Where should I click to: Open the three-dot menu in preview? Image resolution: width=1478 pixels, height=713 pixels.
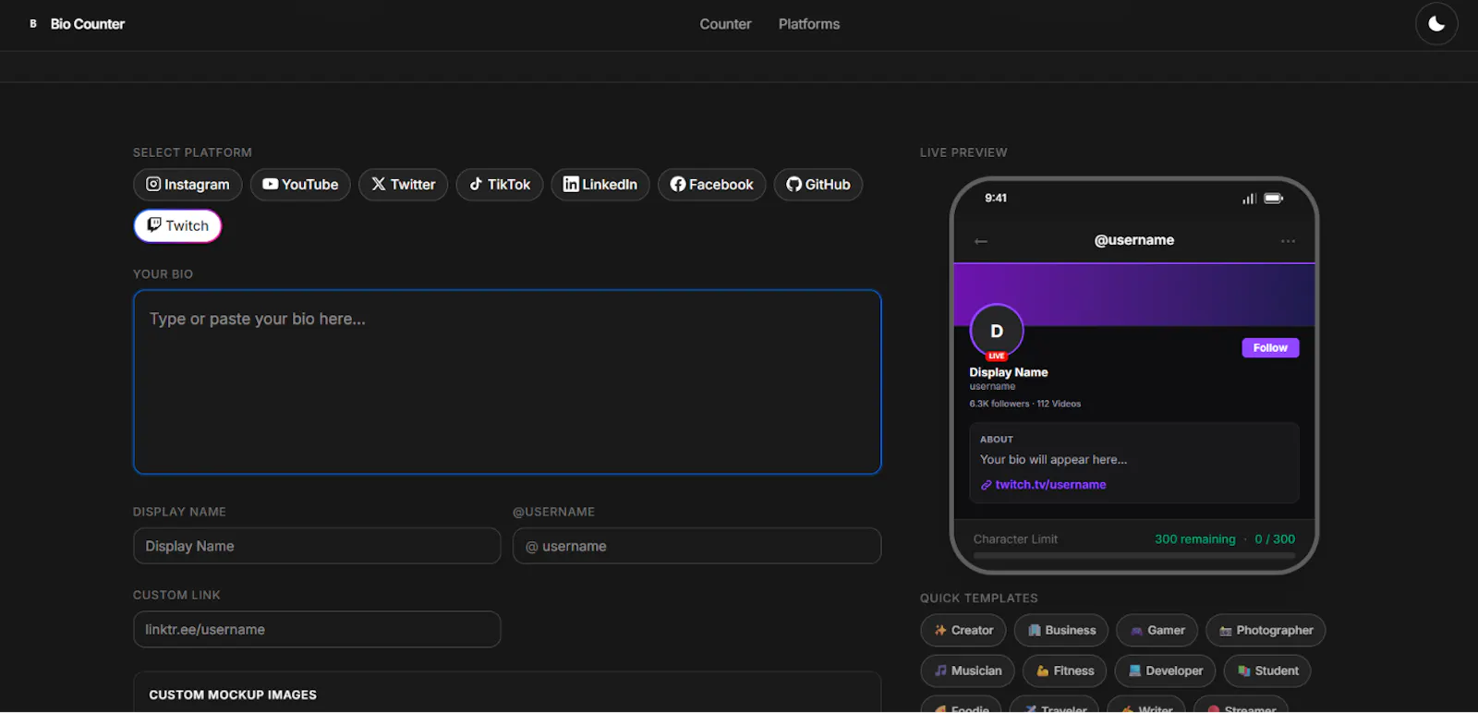click(1288, 241)
